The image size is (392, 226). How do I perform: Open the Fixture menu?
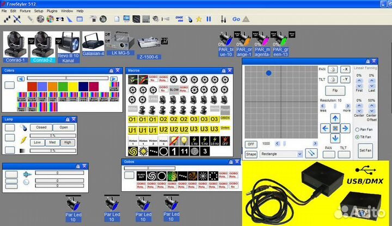click(x=25, y=11)
